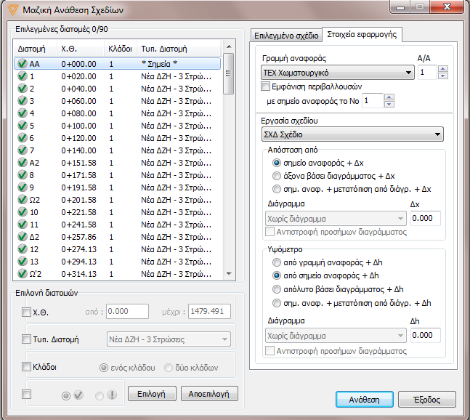470x420 pixels.
Task: Increase the Α/Α spinner value
Action: (x=443, y=69)
